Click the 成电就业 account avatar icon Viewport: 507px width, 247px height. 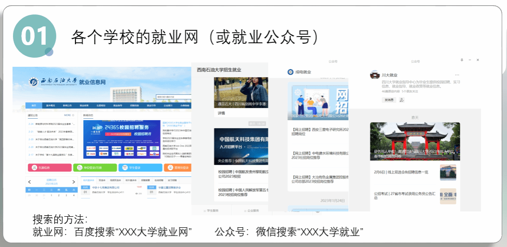click(x=290, y=72)
